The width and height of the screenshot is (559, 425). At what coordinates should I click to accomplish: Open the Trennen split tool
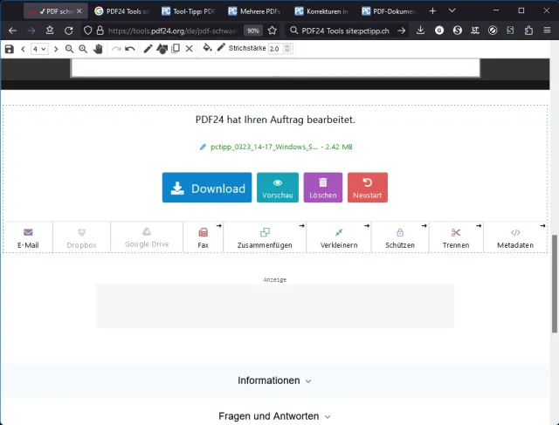[456, 237]
